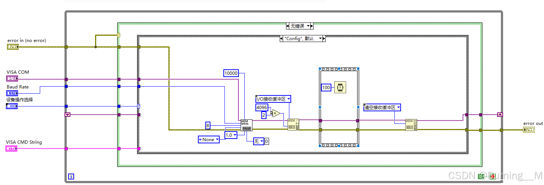Viewport: 544px width, 185px height.
Task: Show next case of 无错误 structure
Action: point(312,26)
